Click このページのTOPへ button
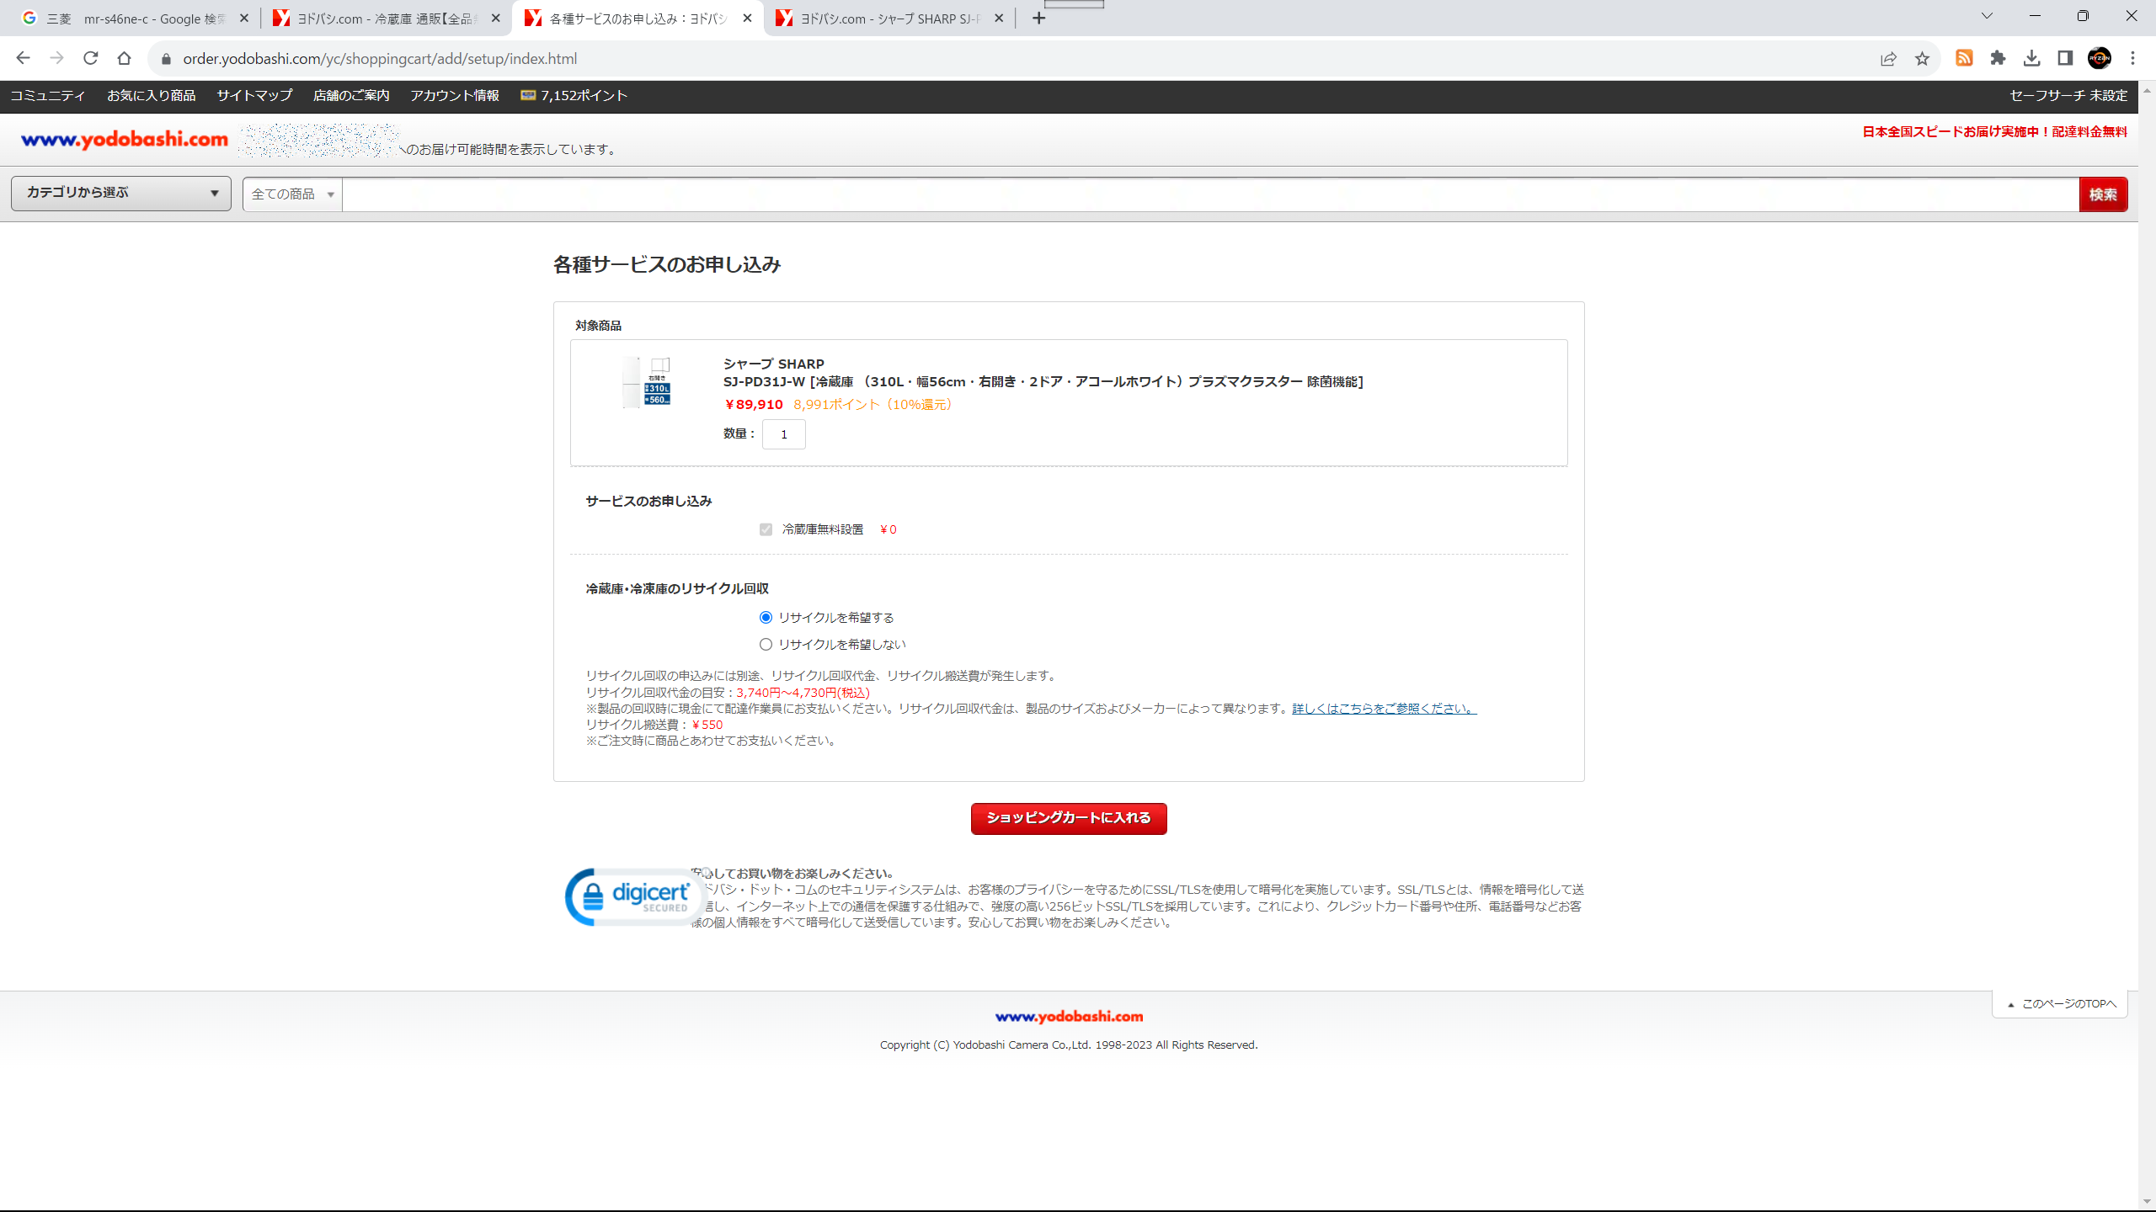Screen dimensions: 2156x1212 click(2060, 1004)
